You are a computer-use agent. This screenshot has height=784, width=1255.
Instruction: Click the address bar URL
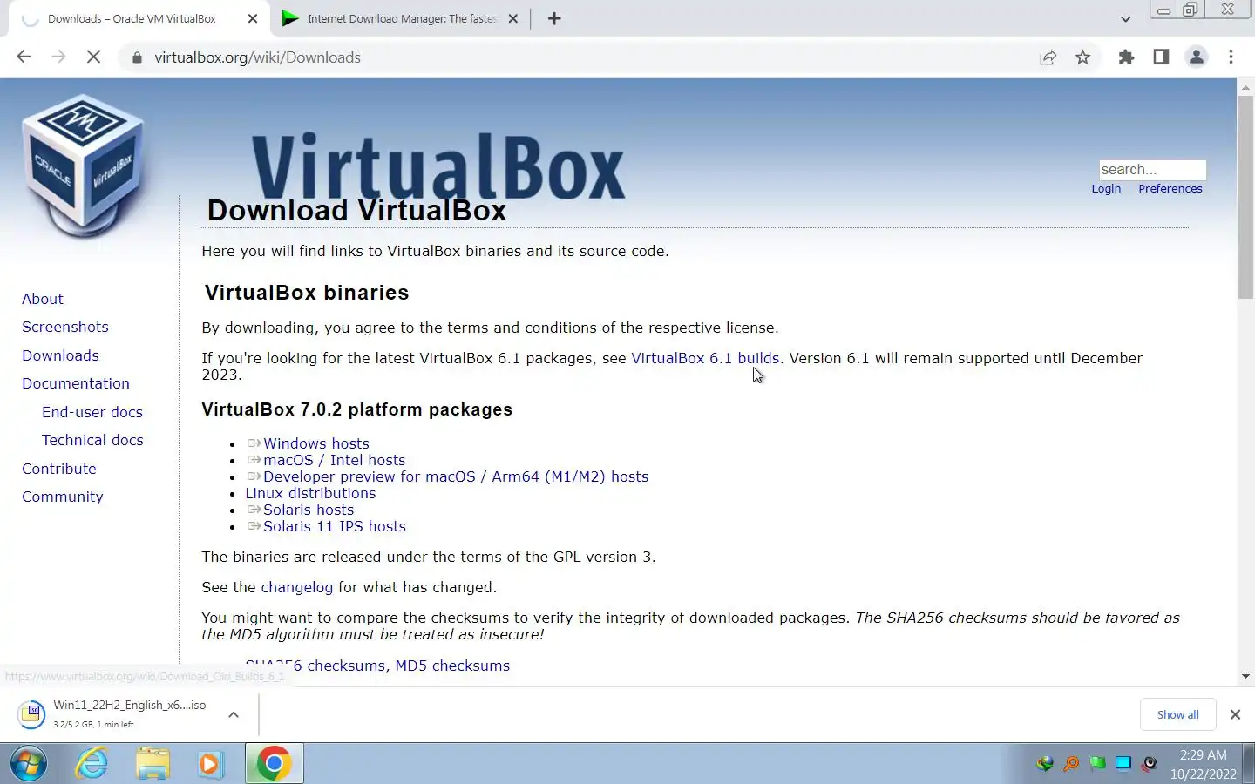257,57
